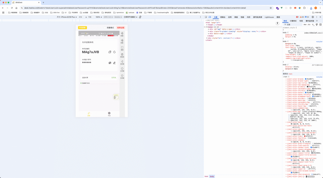This screenshot has width=323, height=178.
Task: Switch to the 控制台 console tab
Action: click(223, 17)
